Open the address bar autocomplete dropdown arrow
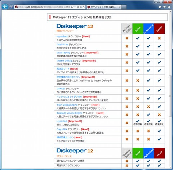The image size is (173, 170). (x=75, y=7)
